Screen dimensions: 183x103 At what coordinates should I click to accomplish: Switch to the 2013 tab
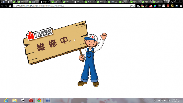[78, 2]
